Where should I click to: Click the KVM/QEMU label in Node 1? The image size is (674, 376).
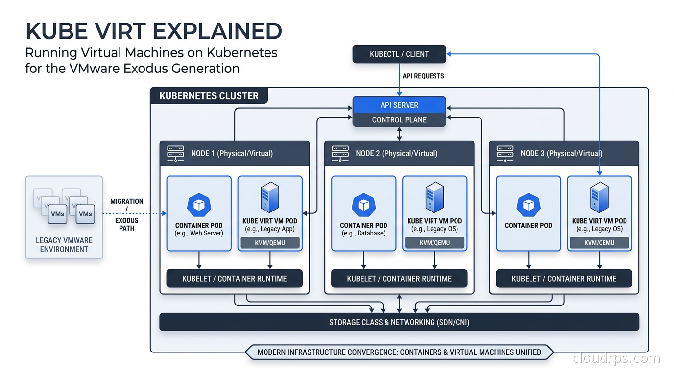pos(270,243)
